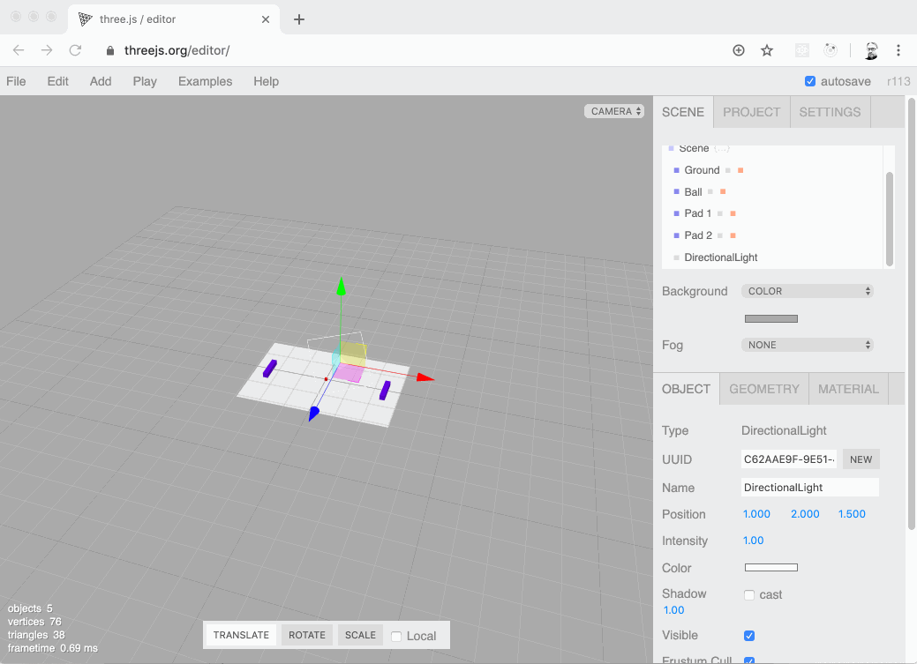This screenshot has height=664, width=917.
Task: Click the orange material square beside Ball
Action: [x=723, y=191]
